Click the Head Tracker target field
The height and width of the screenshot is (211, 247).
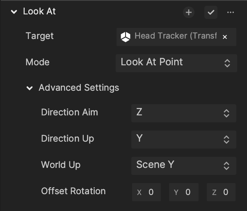coord(176,37)
